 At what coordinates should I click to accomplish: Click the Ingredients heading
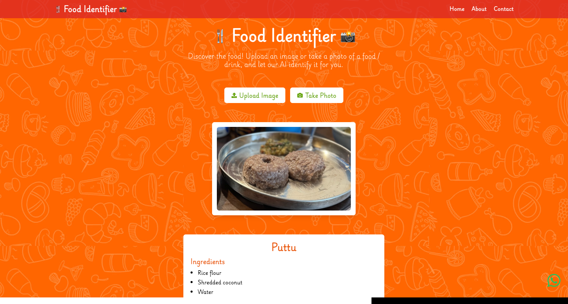click(x=208, y=262)
